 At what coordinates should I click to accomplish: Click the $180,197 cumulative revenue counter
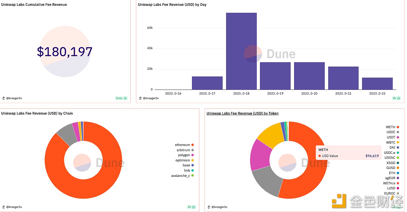point(64,52)
